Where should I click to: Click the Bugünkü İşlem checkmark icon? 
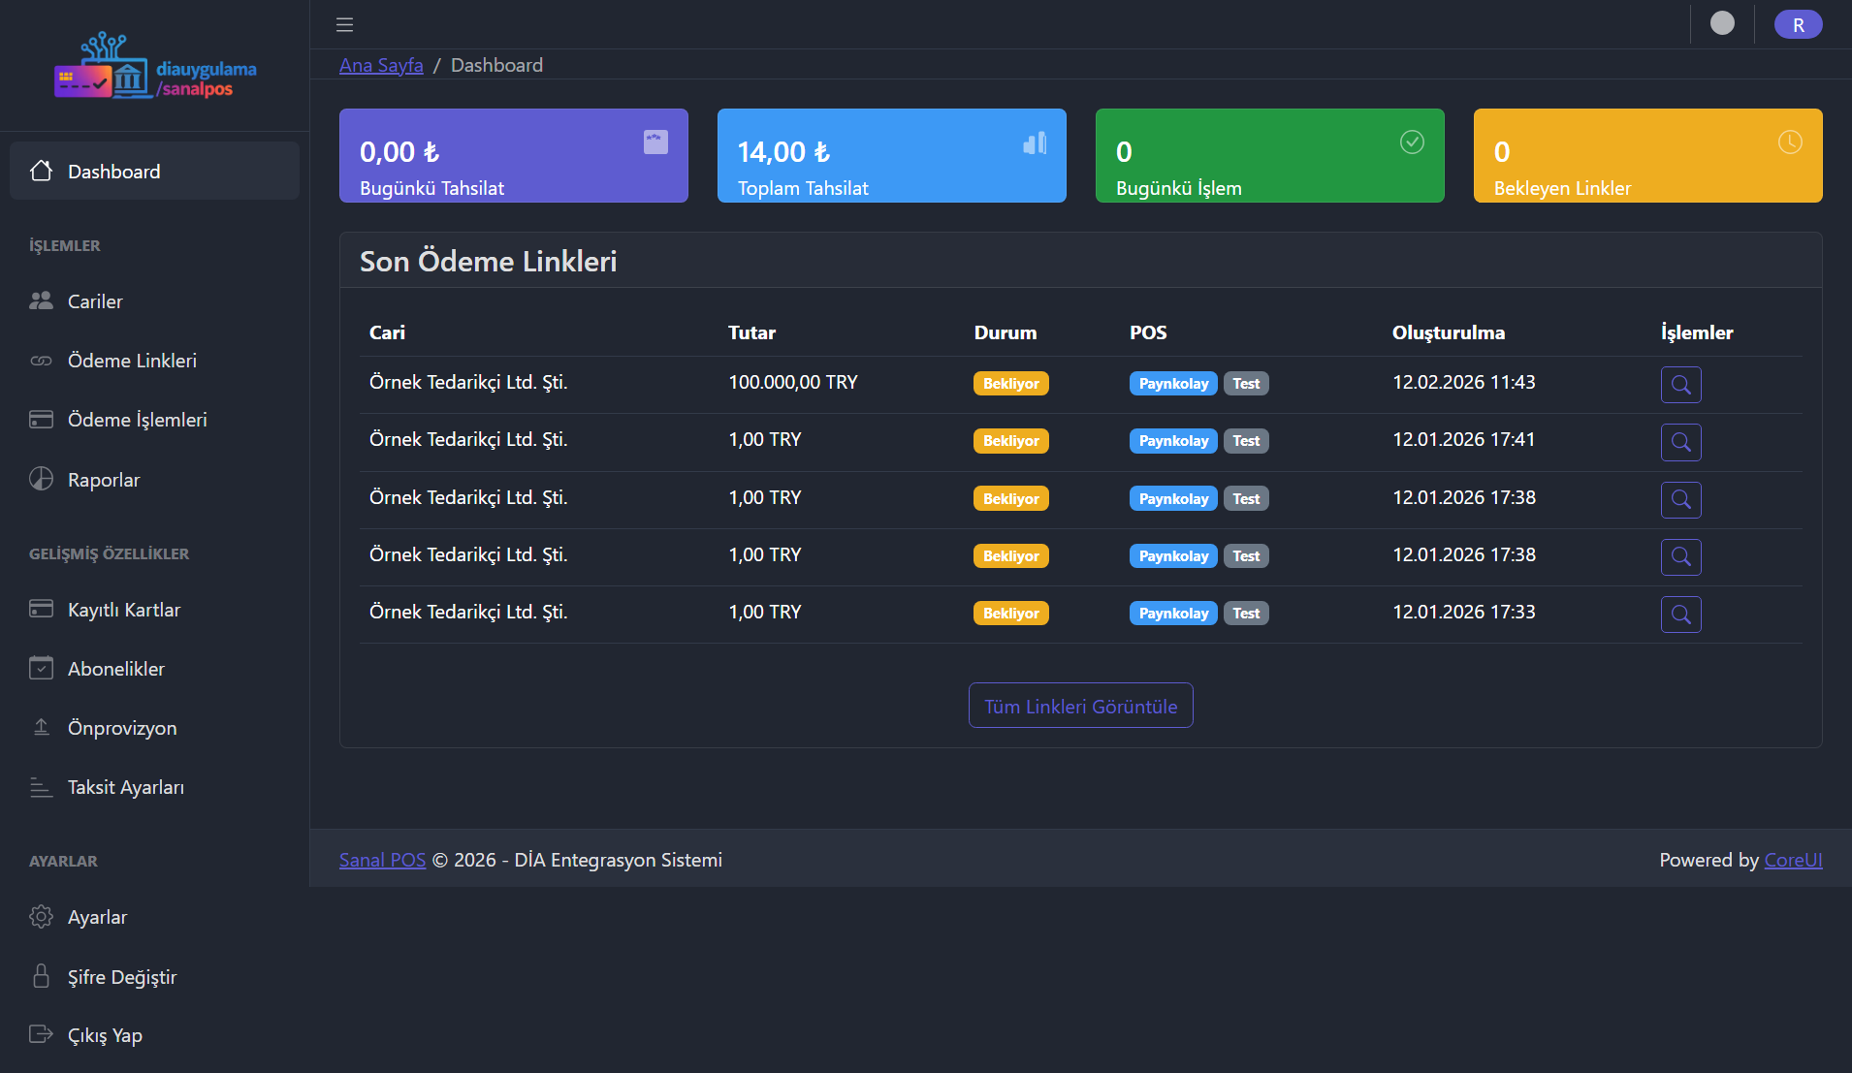[1412, 142]
